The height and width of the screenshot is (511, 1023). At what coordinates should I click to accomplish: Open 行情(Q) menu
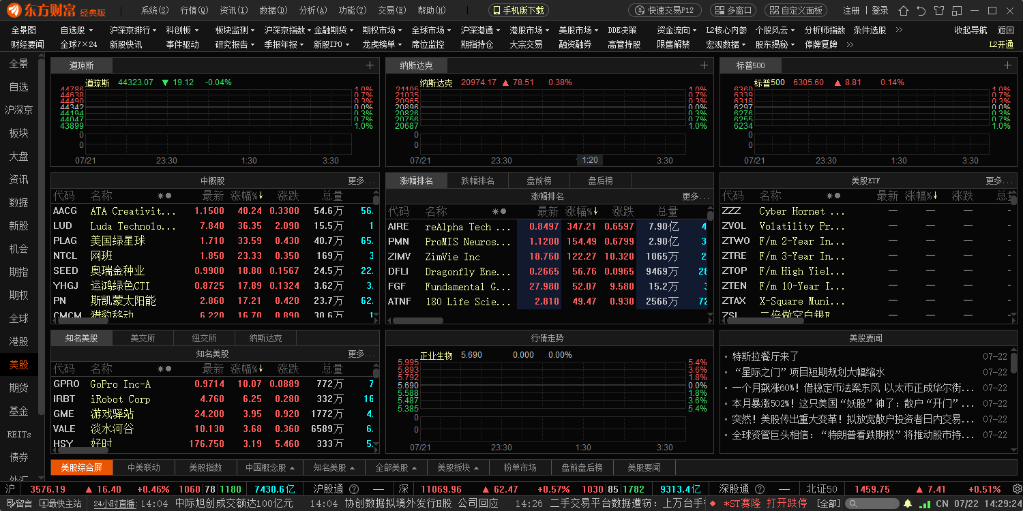(194, 11)
